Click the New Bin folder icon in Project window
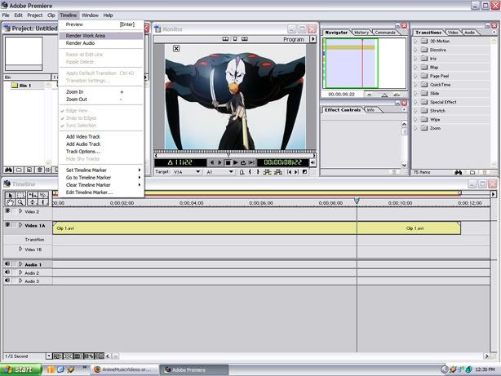Screen dimensions: 501x376 coord(19,170)
